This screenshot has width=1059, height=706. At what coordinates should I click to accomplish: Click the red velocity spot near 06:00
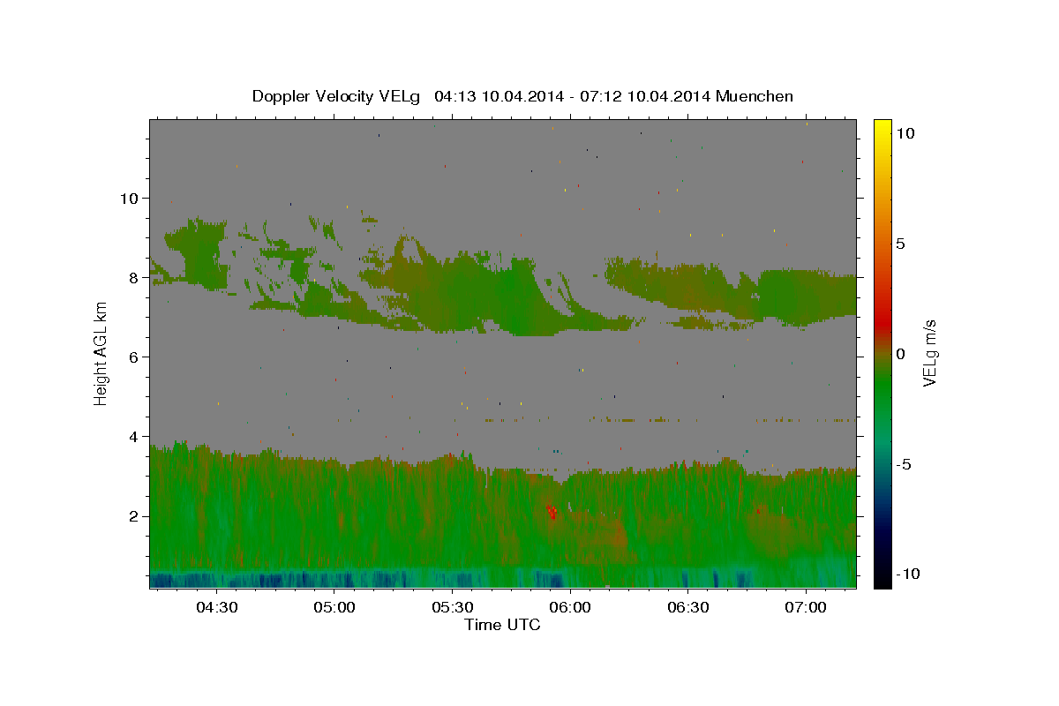click(552, 511)
